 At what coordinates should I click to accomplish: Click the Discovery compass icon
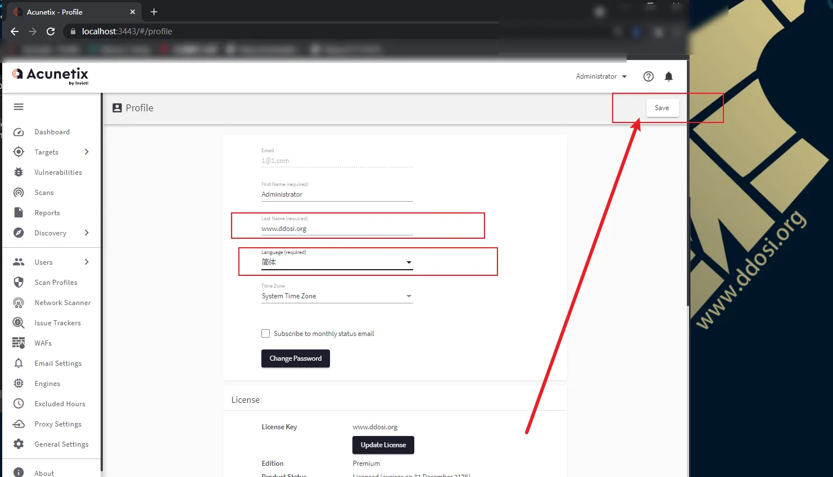point(19,233)
